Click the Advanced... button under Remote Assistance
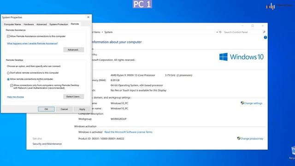The width and height of the screenshot is (295, 166). click(74, 50)
